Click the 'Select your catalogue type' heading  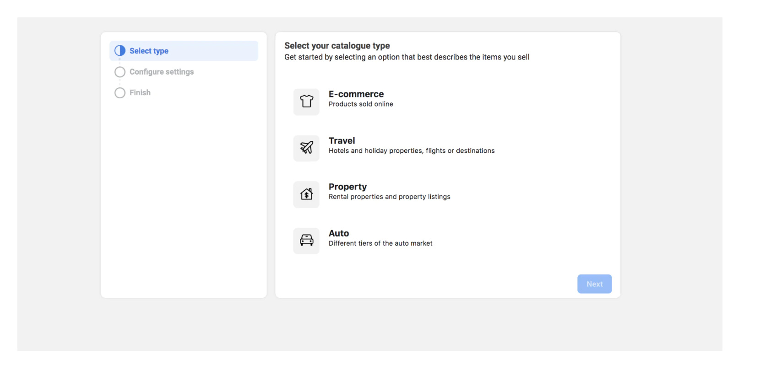coord(337,46)
